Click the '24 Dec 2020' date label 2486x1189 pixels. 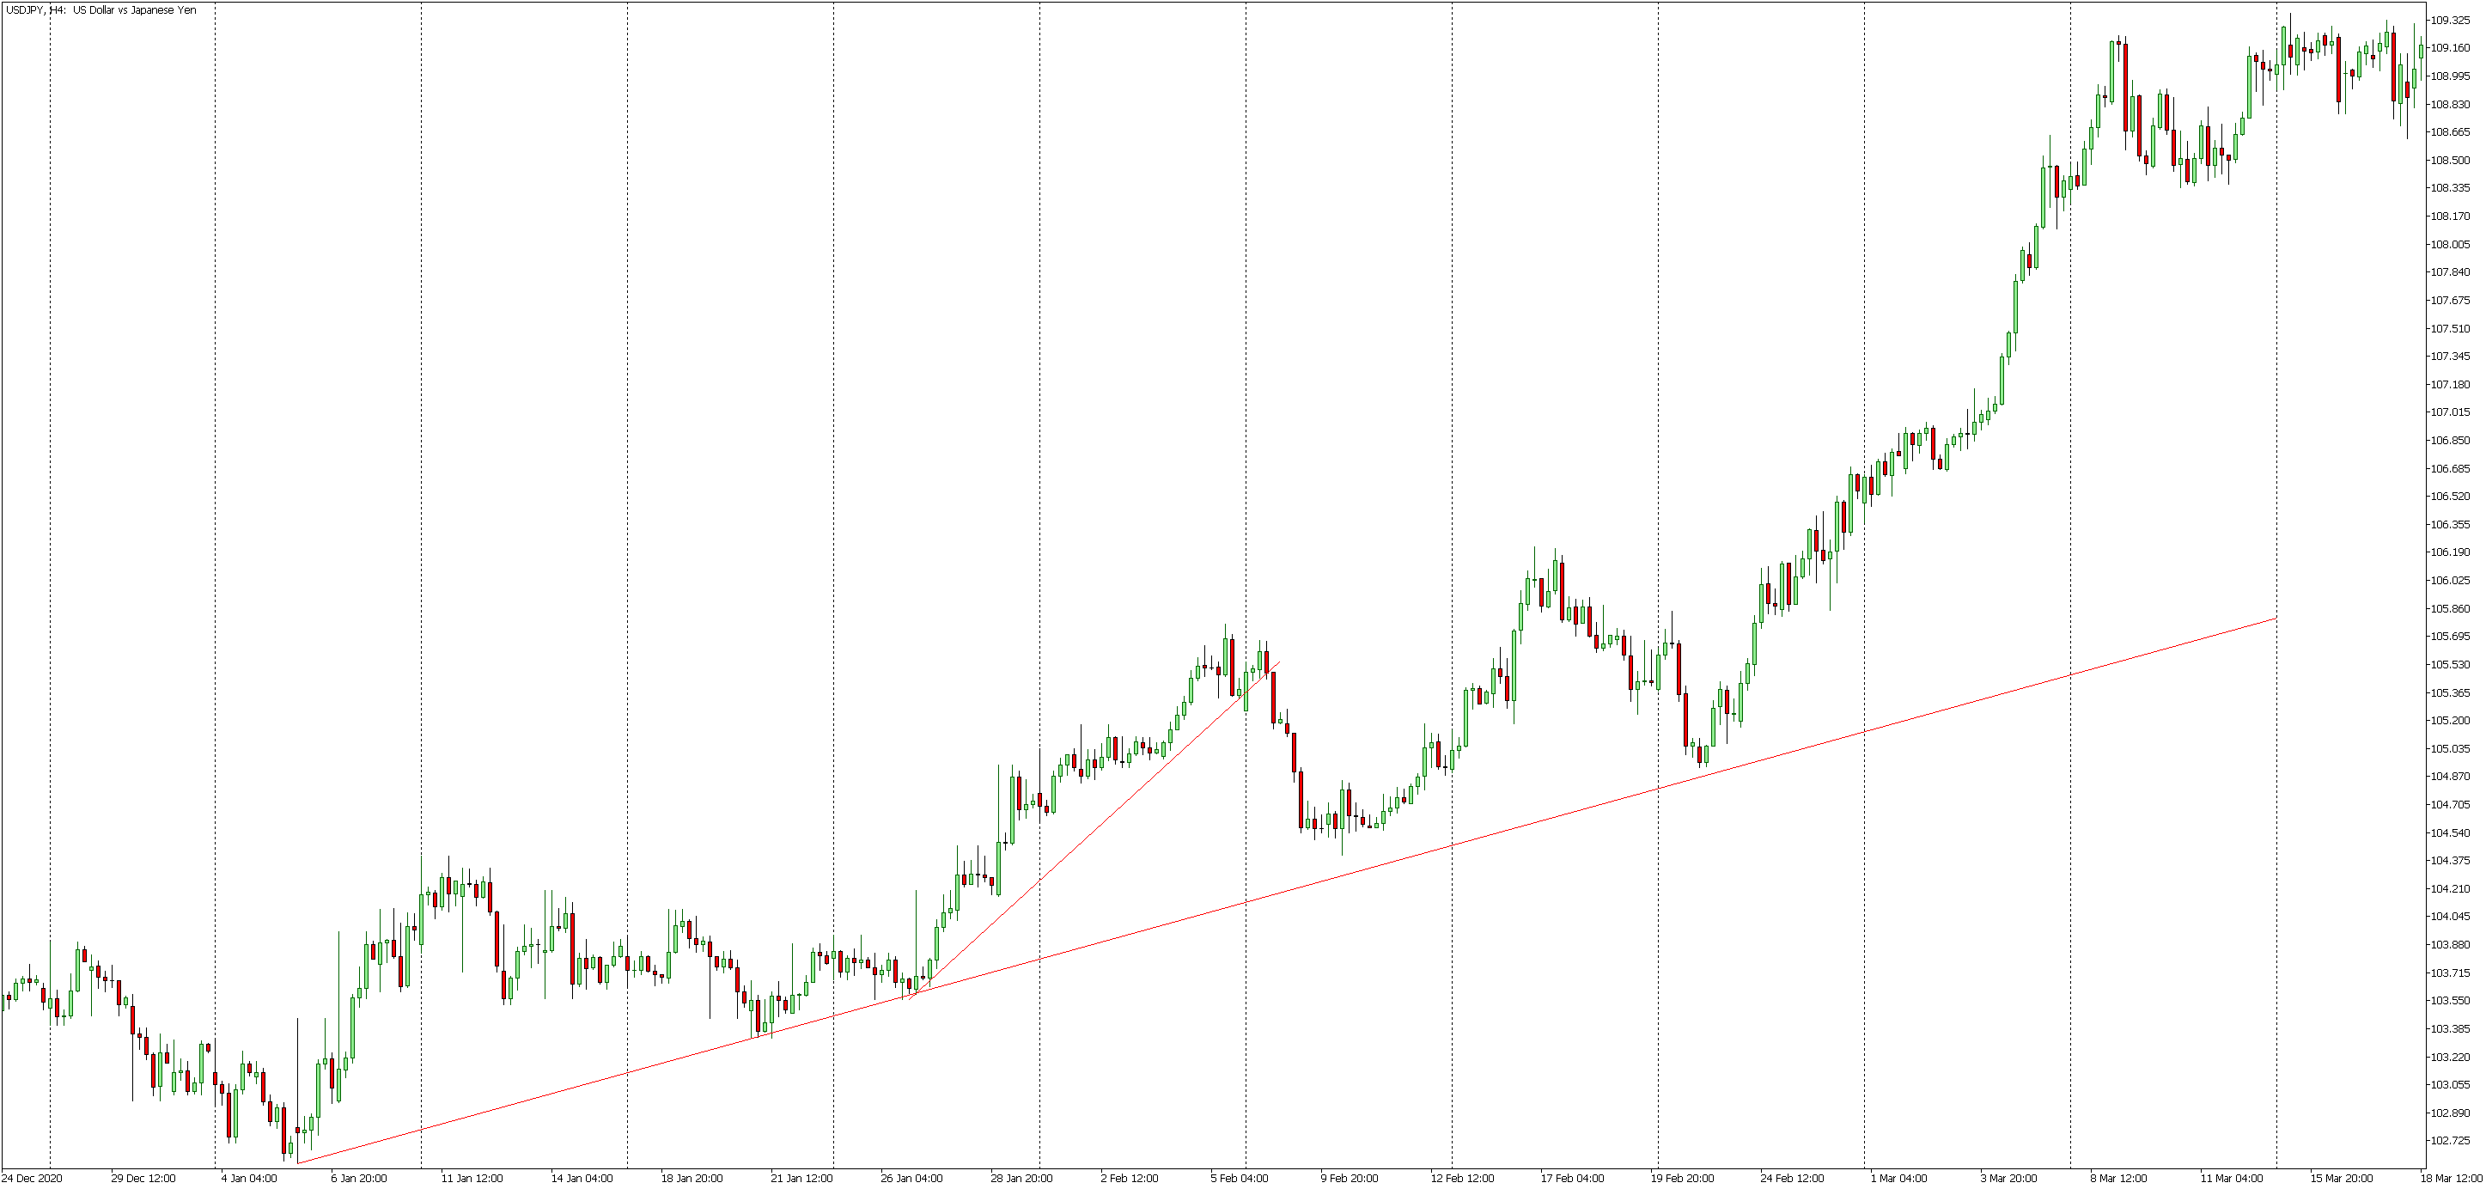pos(34,1179)
